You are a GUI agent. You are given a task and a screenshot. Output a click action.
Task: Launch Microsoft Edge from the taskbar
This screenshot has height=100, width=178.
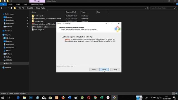[x=18, y=97]
